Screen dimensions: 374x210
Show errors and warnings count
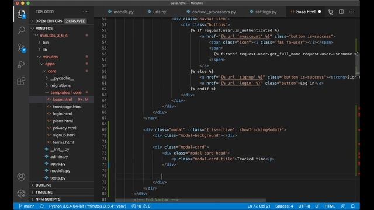[x=141, y=206]
